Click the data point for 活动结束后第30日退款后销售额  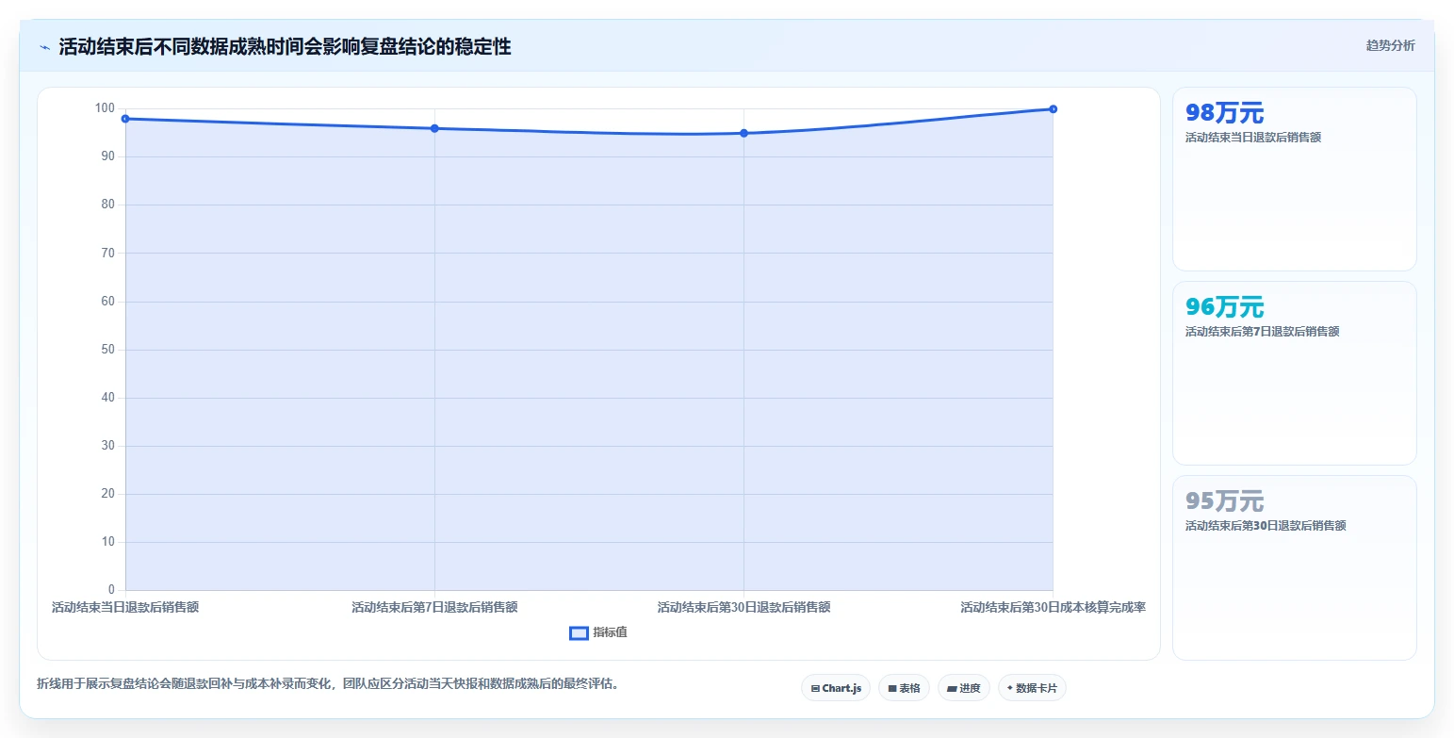pyautogui.click(x=743, y=133)
